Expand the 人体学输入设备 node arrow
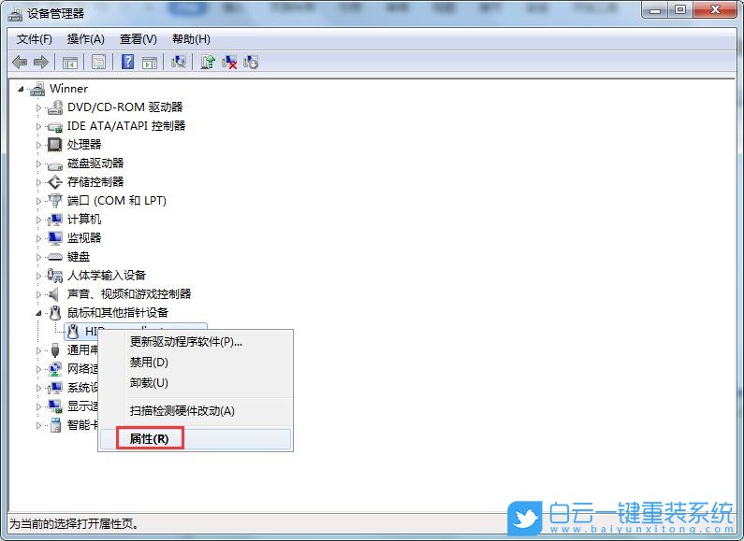 coord(39,276)
